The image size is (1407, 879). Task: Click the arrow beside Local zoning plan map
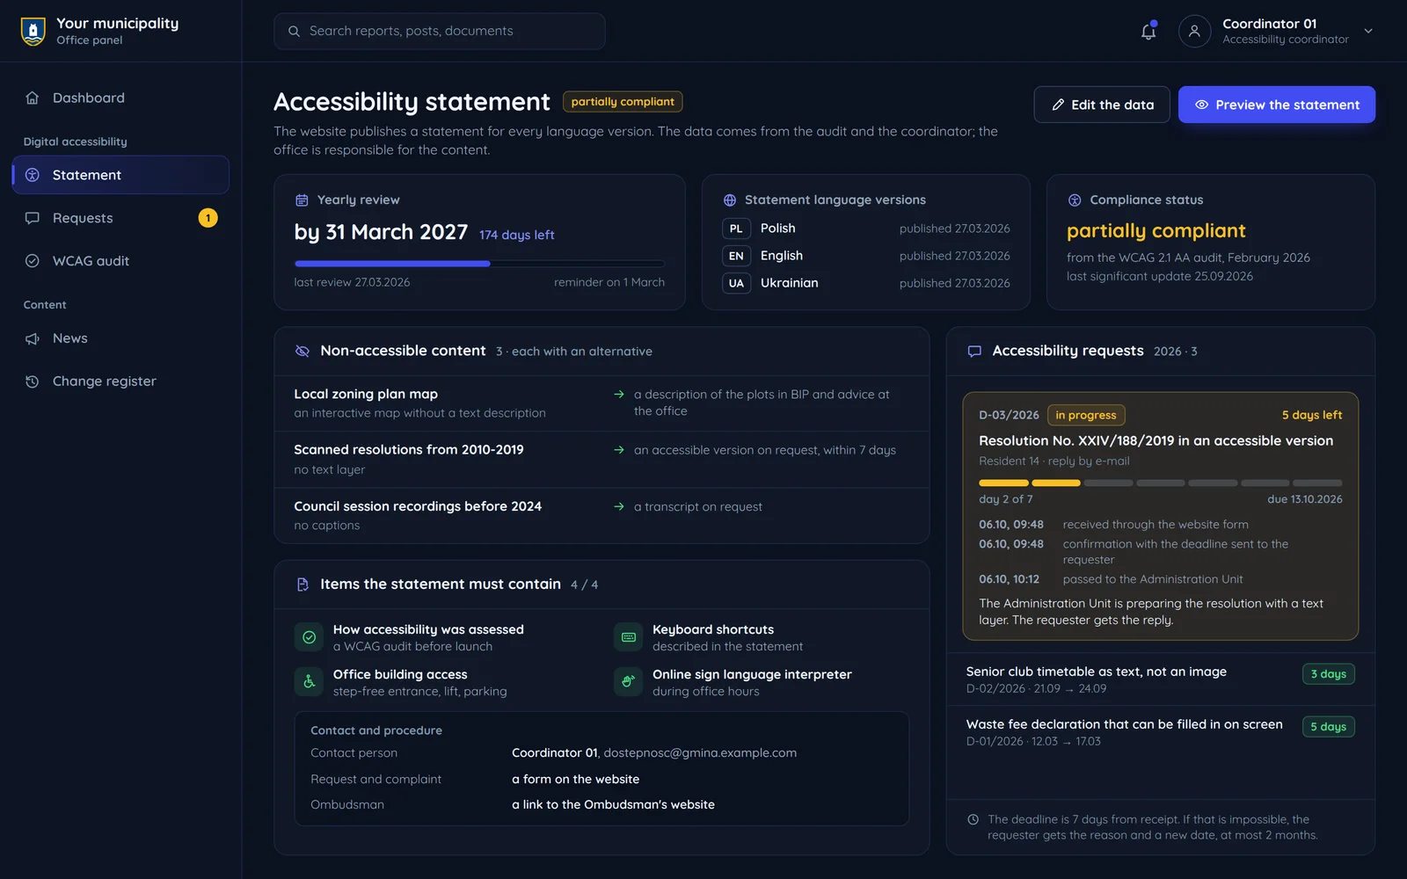click(619, 395)
